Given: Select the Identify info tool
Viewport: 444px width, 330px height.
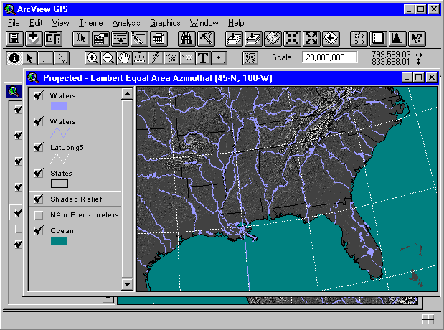Looking at the screenshot, I should coord(14,58).
